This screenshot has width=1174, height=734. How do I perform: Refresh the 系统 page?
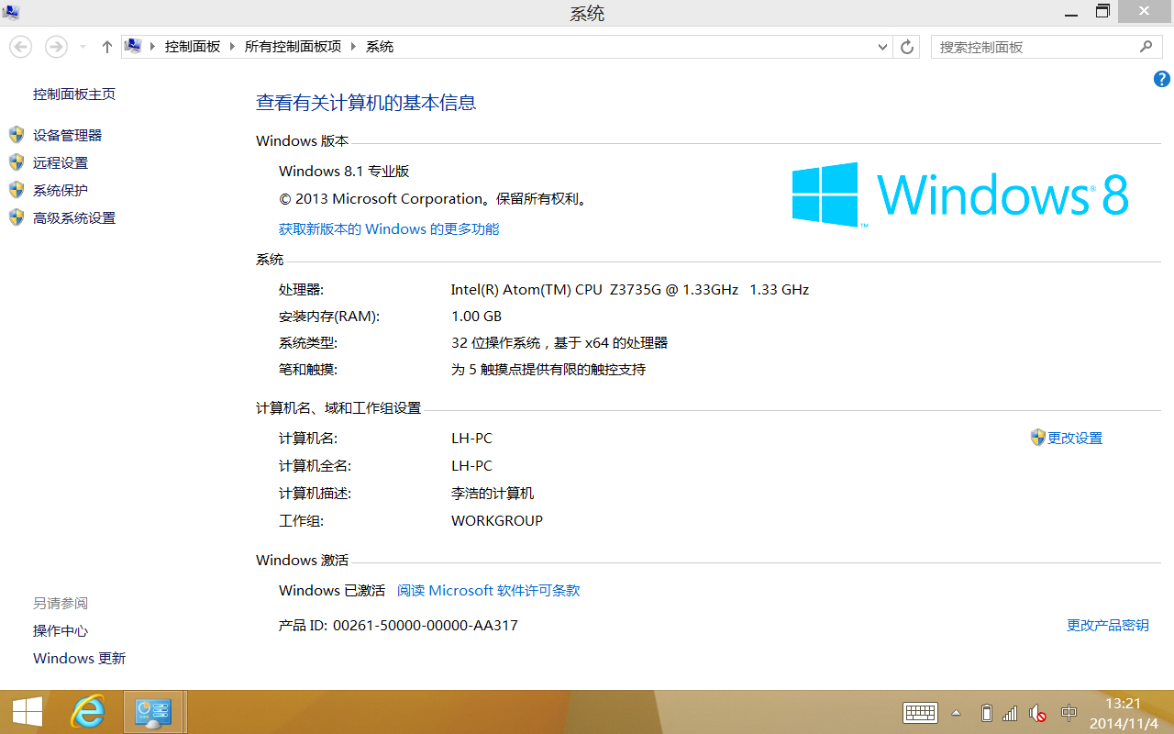pyautogui.click(x=908, y=47)
